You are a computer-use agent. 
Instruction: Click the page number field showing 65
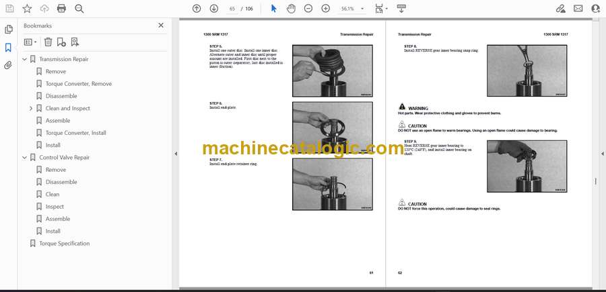[x=232, y=9]
